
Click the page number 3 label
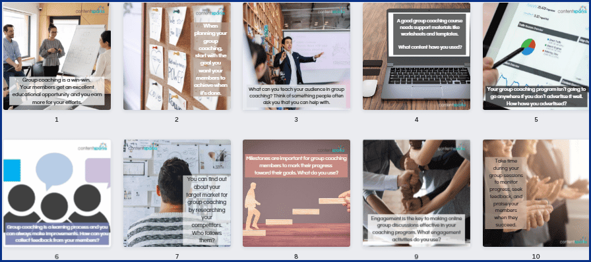pyautogui.click(x=296, y=120)
